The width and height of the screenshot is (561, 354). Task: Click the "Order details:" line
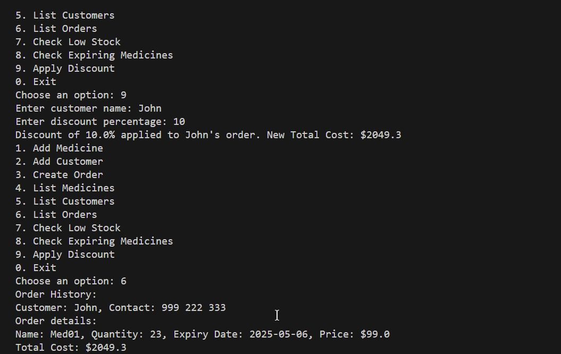tap(56, 321)
